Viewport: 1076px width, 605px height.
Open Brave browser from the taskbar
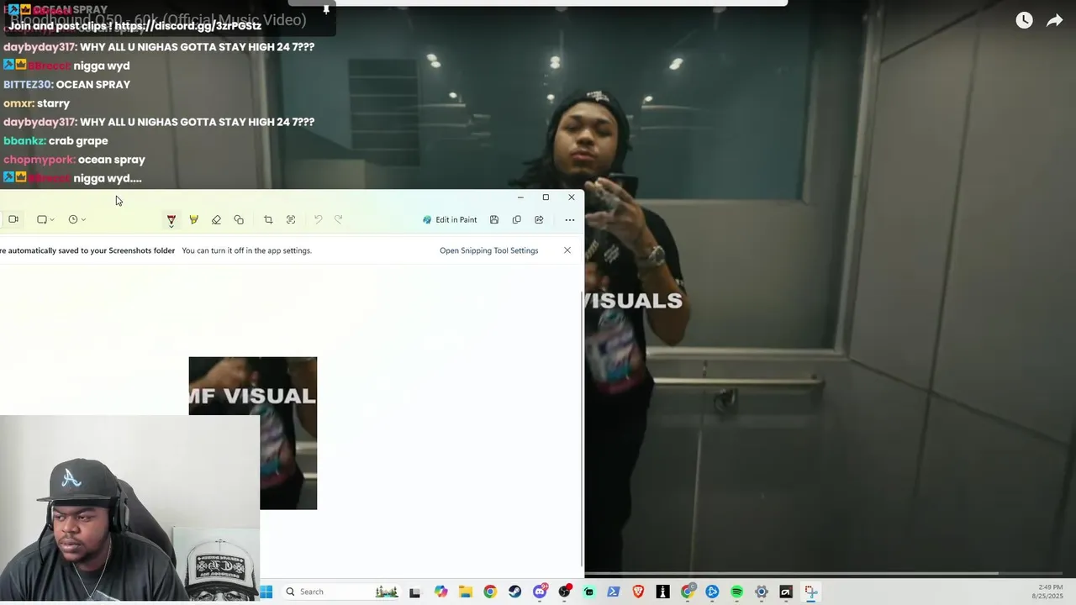coord(638,592)
